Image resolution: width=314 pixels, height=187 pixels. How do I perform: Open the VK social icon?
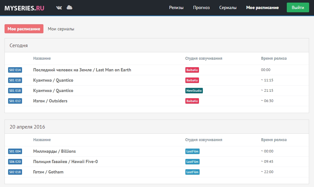click(59, 8)
